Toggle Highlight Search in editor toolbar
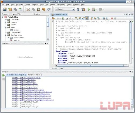This screenshot has height=113, width=135. (x=87, y=18)
